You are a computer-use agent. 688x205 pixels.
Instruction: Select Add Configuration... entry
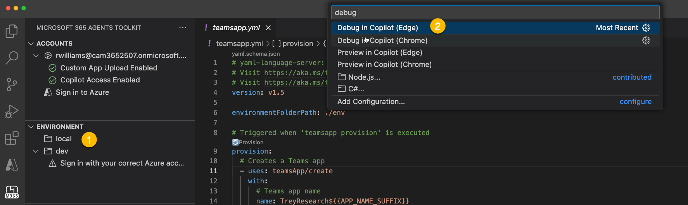[371, 102]
